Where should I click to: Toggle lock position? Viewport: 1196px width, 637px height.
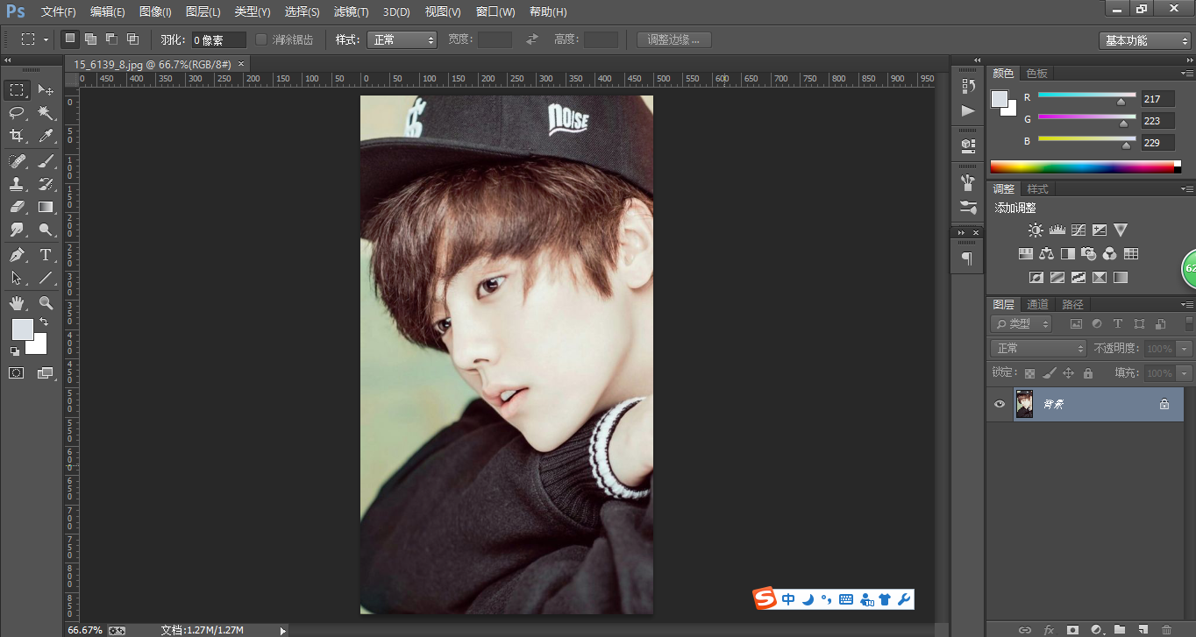click(1068, 373)
